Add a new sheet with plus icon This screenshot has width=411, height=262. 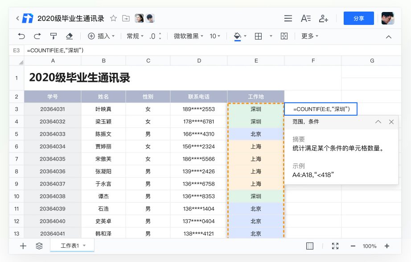(23, 246)
